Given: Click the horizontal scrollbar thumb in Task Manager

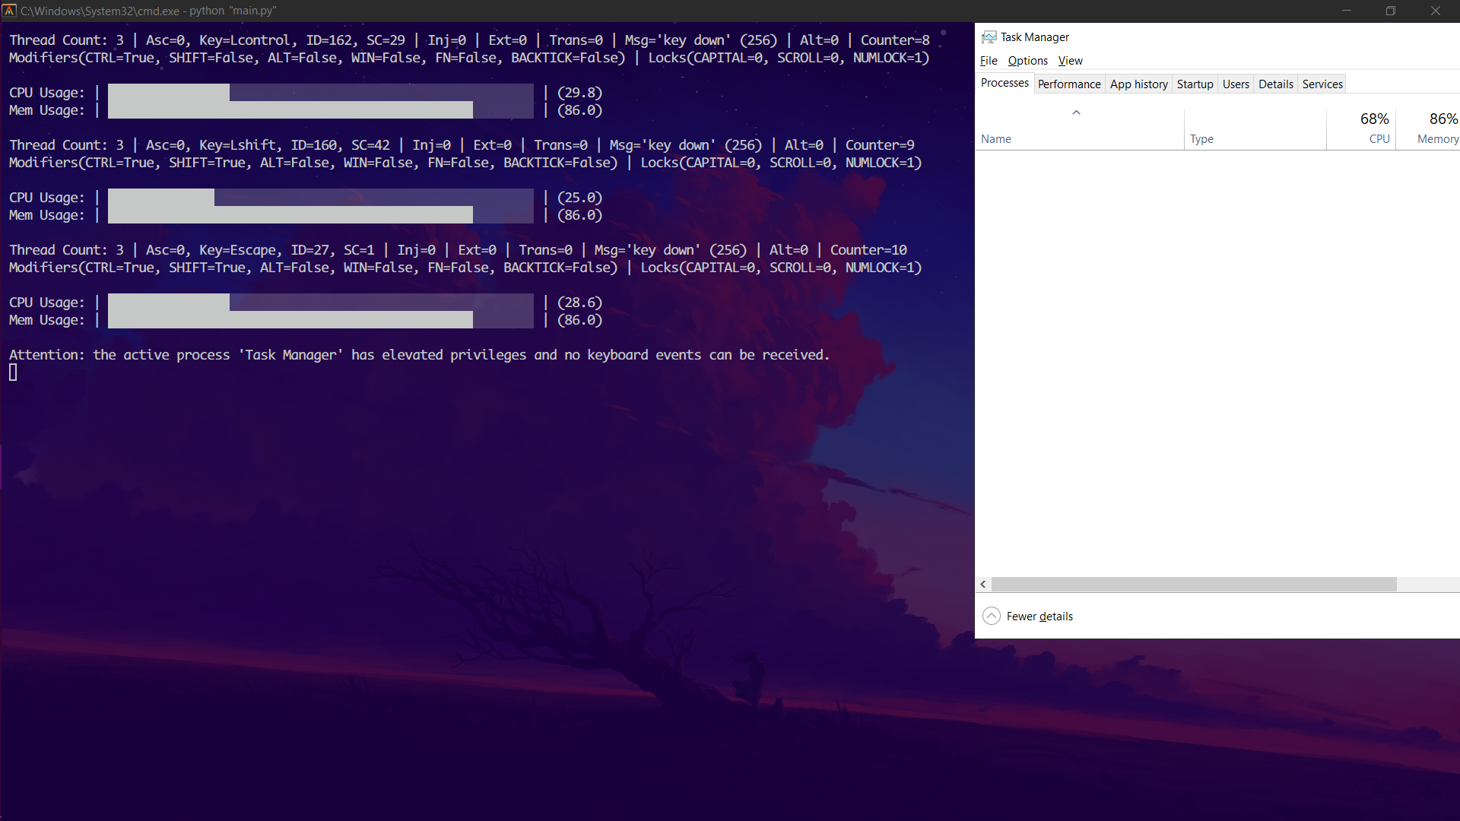Looking at the screenshot, I should point(1194,584).
